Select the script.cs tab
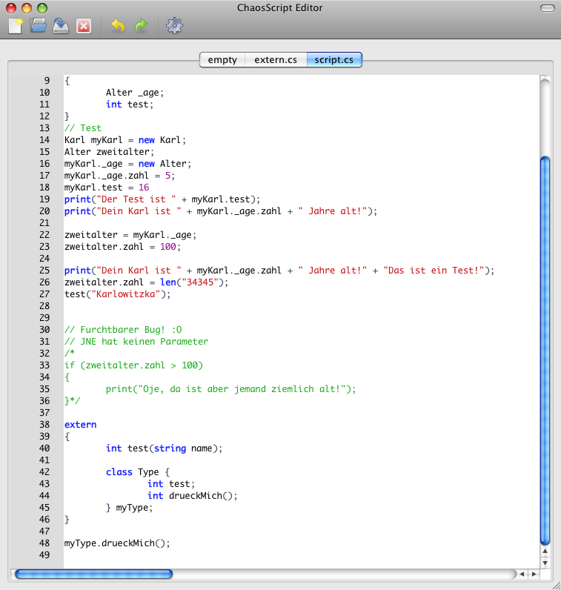561x590 pixels. pos(334,60)
